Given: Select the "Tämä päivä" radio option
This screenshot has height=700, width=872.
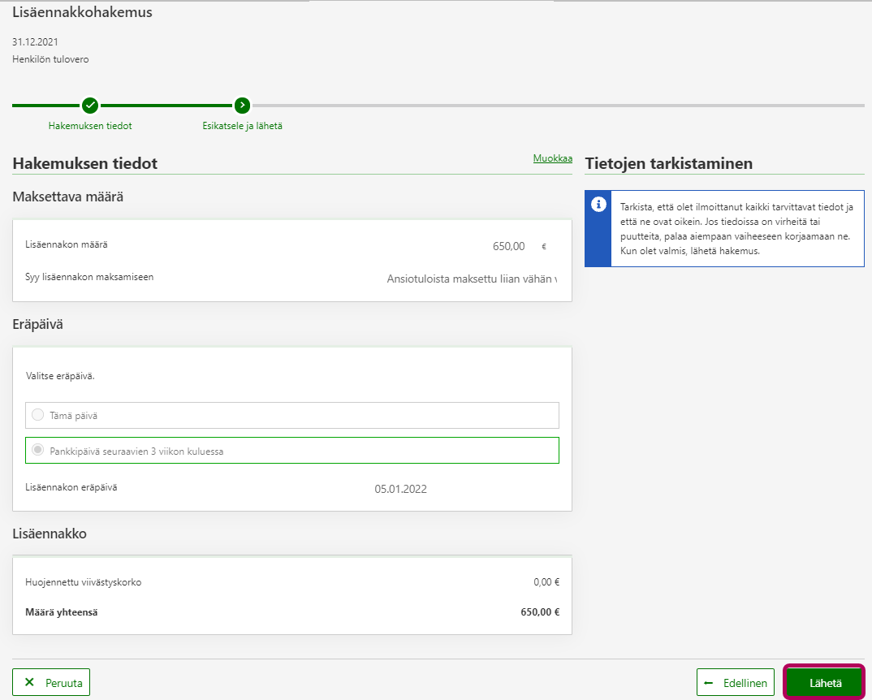Looking at the screenshot, I should tap(37, 415).
